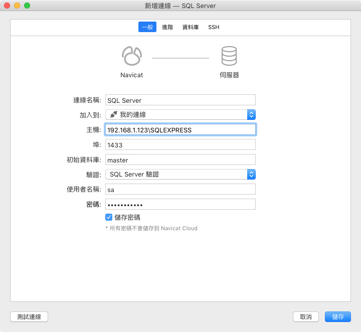The image size is (361, 332).
Task: Click the 取消 button
Action: [x=306, y=317]
